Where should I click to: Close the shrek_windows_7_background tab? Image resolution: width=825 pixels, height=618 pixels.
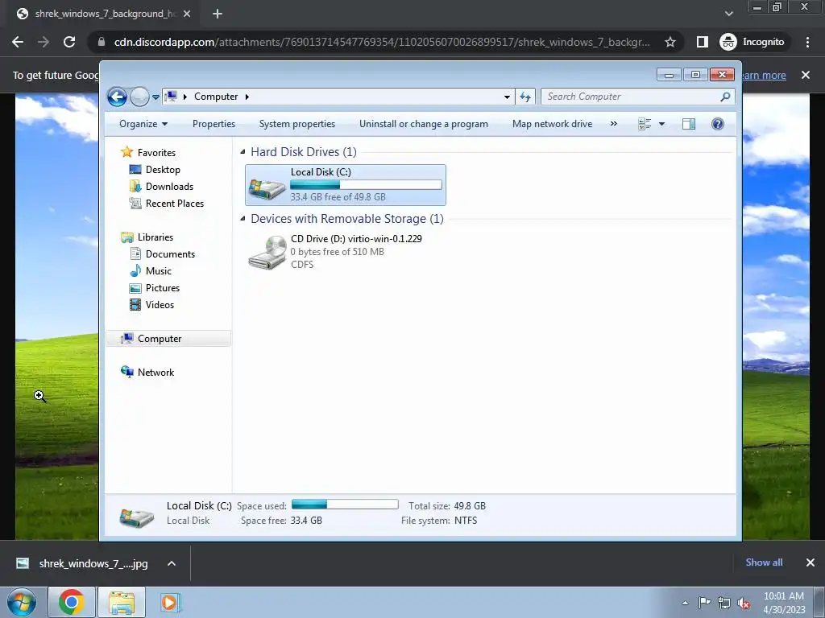[x=187, y=14]
